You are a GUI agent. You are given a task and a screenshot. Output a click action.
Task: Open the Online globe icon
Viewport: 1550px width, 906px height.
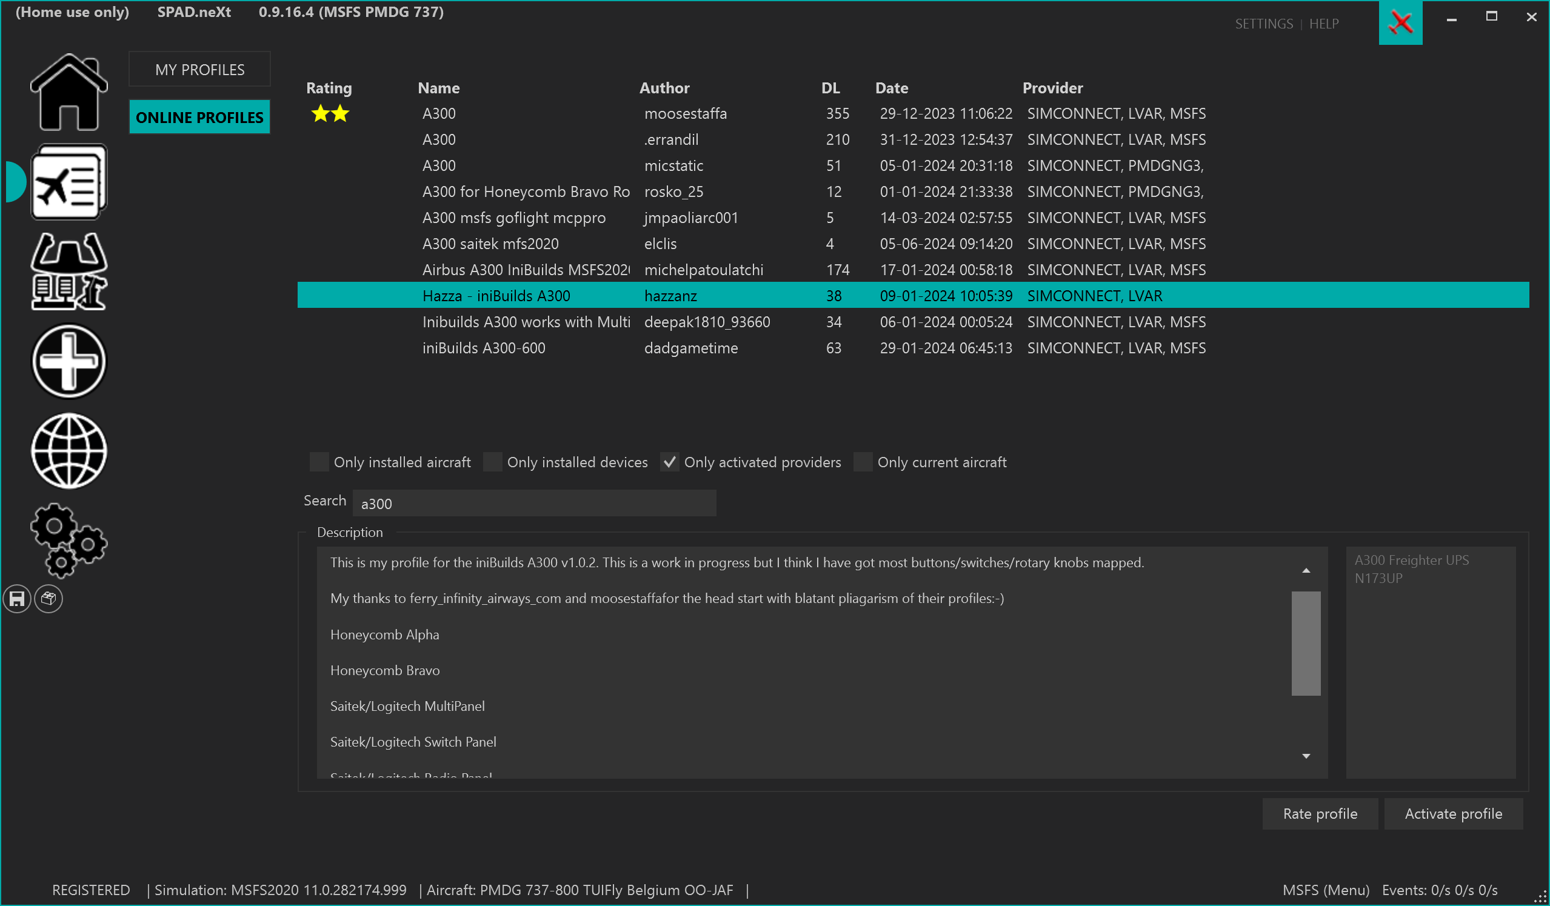[69, 451]
